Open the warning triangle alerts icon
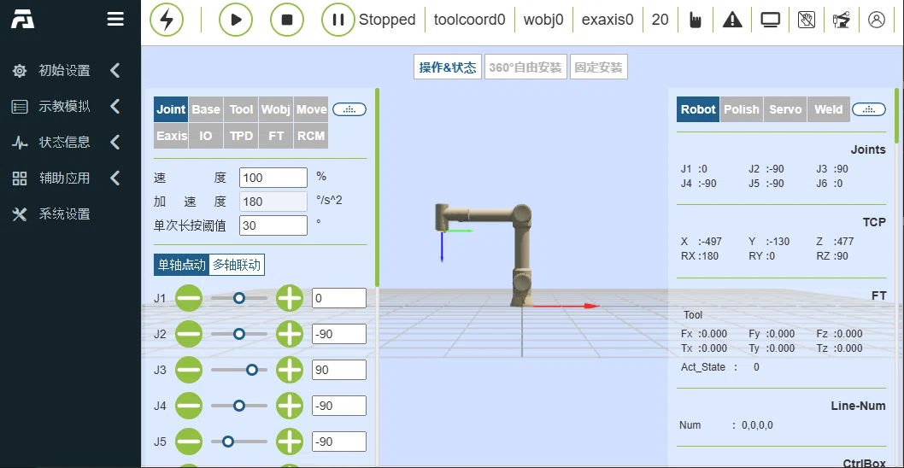This screenshot has width=904, height=468. pos(732,20)
